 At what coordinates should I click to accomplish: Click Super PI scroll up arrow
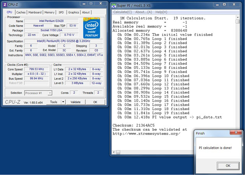238,17
